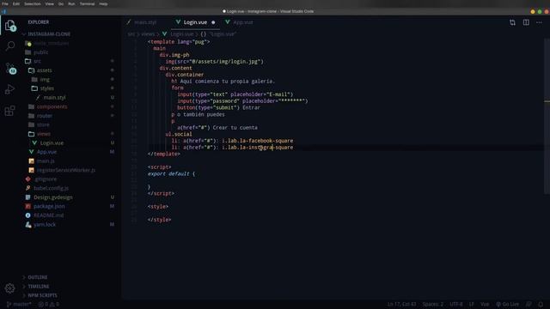
Task: Open README.md in explorer
Action: tap(48, 215)
